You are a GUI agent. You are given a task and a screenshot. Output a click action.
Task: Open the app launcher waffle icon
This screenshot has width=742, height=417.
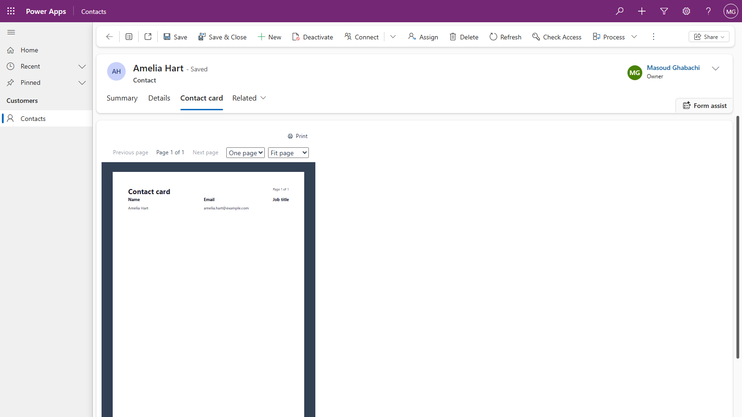pos(11,11)
